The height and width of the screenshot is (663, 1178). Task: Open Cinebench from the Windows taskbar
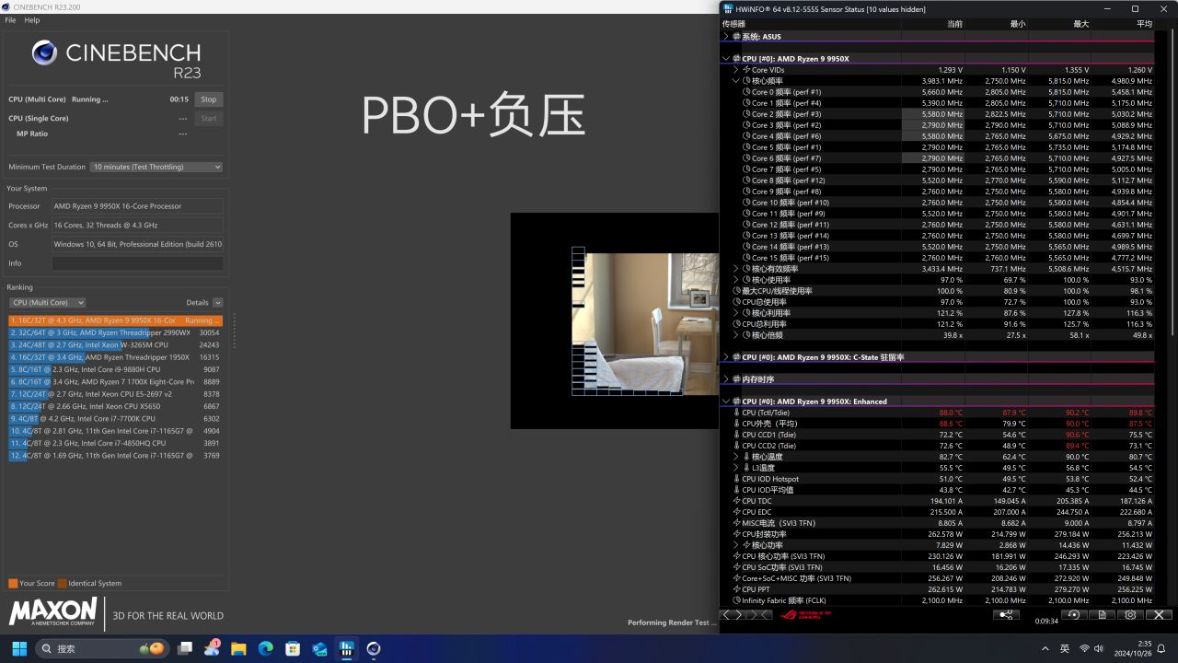pyautogui.click(x=374, y=648)
